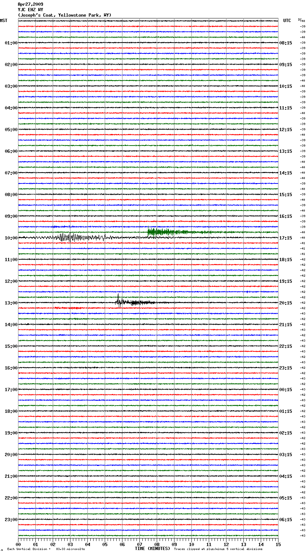Click the 15:15 UTC time label

(286, 195)
